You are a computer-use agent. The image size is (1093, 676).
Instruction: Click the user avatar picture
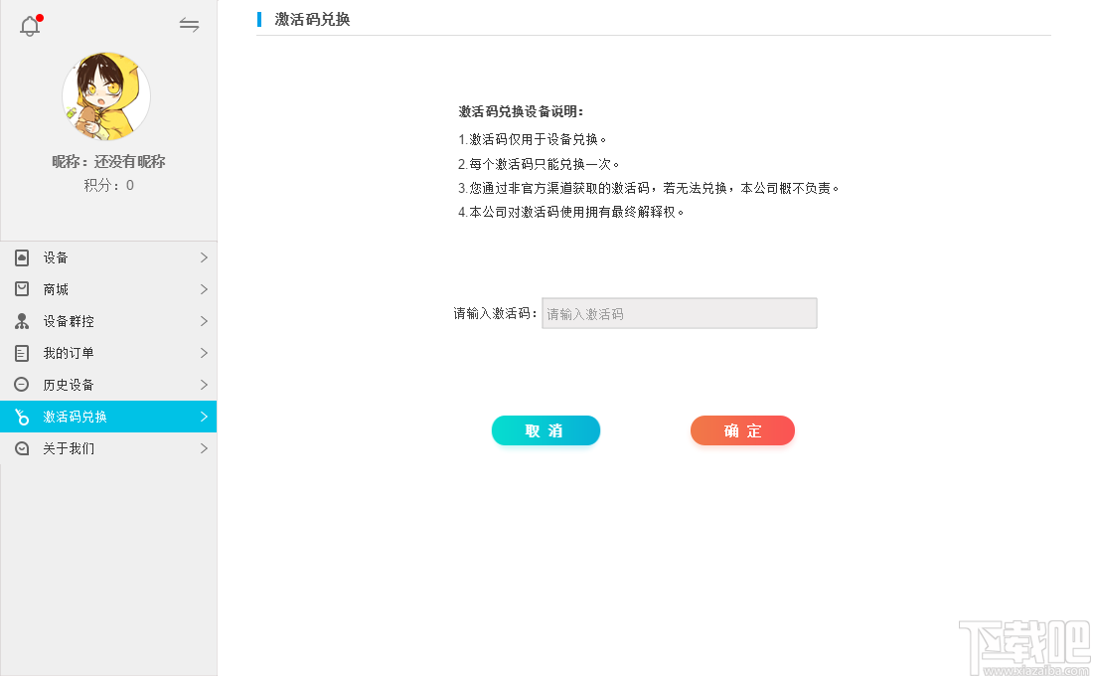coord(107,95)
